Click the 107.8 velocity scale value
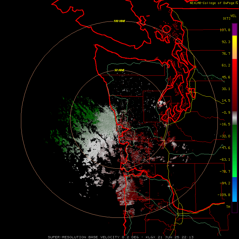Viewport: 239px width, 239px height. [x=225, y=30]
